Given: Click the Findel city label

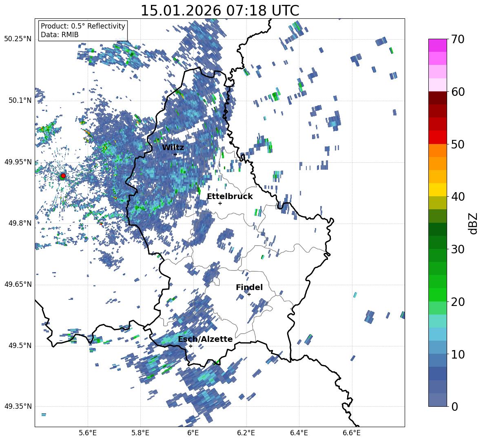Looking at the screenshot, I should coord(249,287).
